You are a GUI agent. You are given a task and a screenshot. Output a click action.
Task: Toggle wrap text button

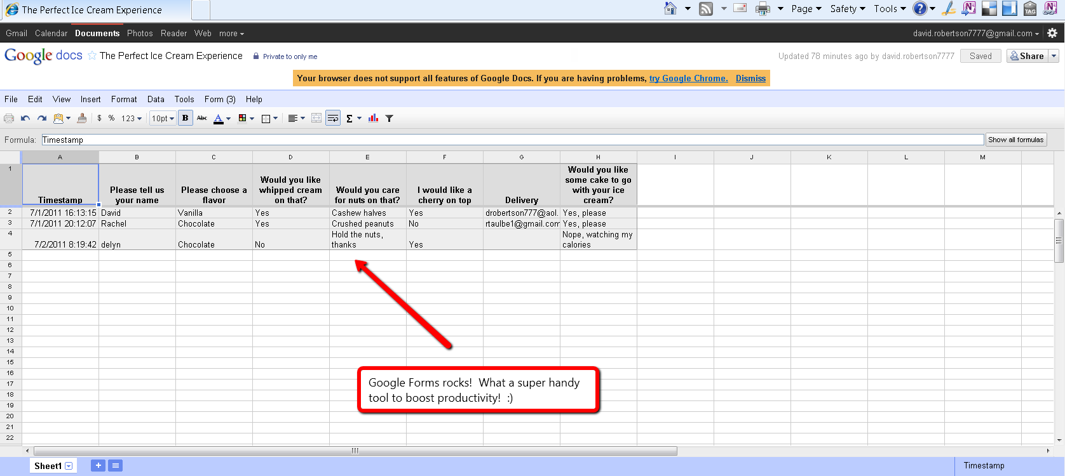click(333, 119)
